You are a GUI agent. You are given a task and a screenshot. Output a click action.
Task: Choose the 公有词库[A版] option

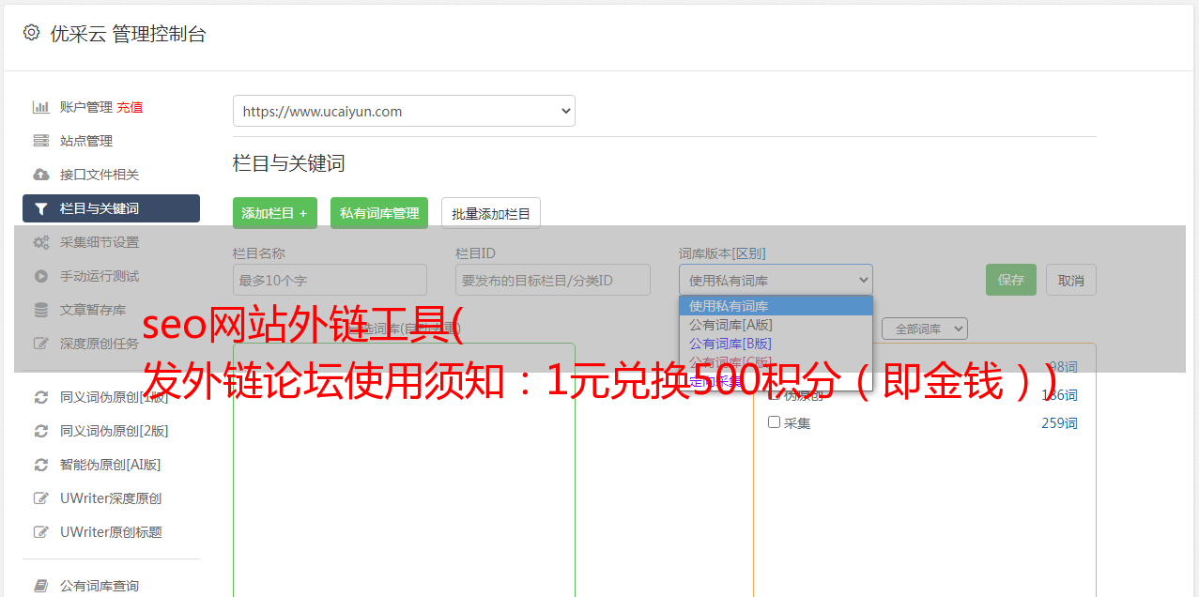pos(776,325)
